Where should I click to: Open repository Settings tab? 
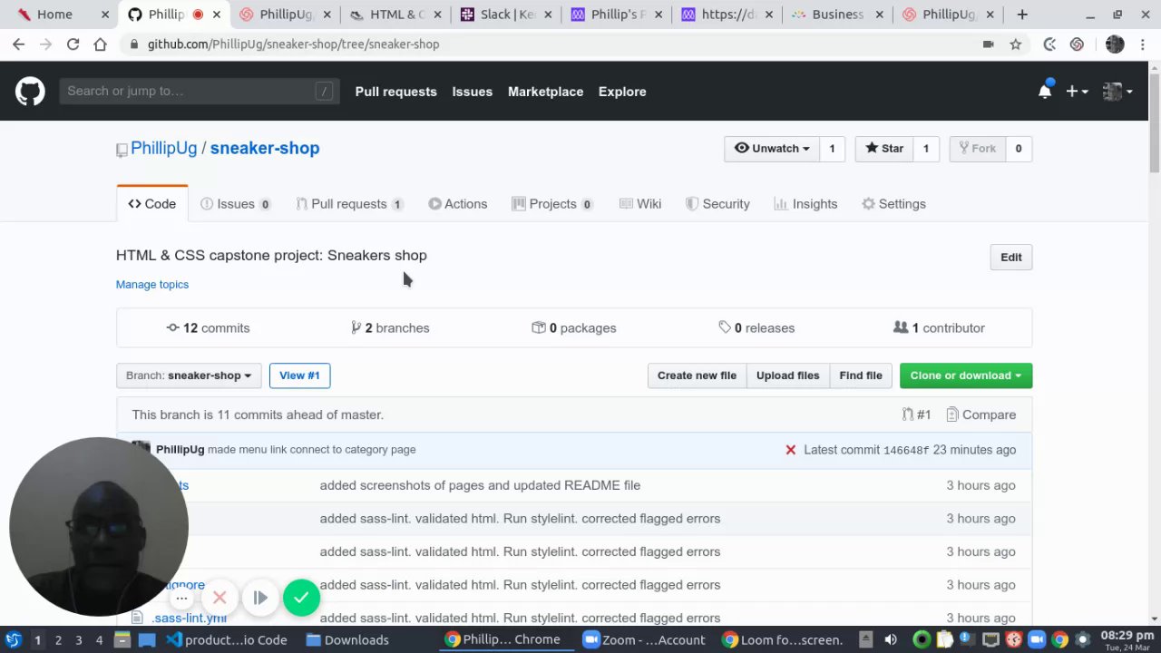click(893, 204)
